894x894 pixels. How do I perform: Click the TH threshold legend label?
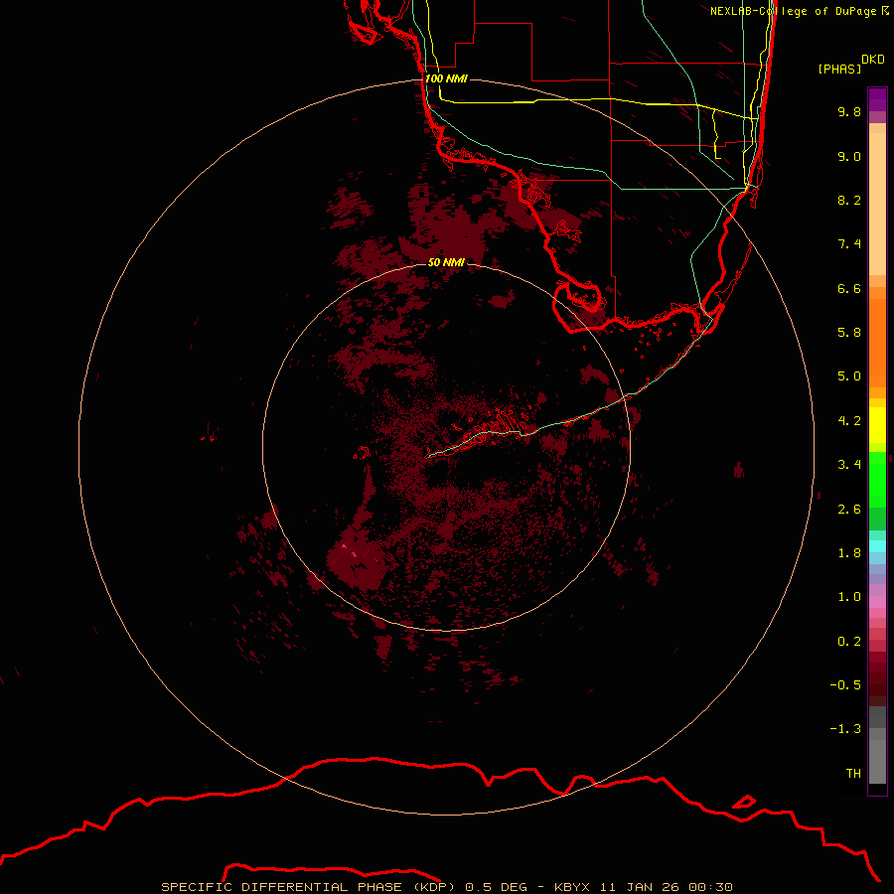pyautogui.click(x=853, y=774)
